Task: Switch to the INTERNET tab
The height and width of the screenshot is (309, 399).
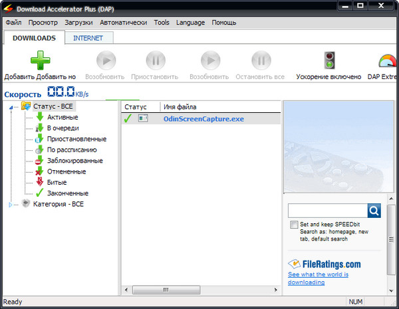Action: (88, 38)
